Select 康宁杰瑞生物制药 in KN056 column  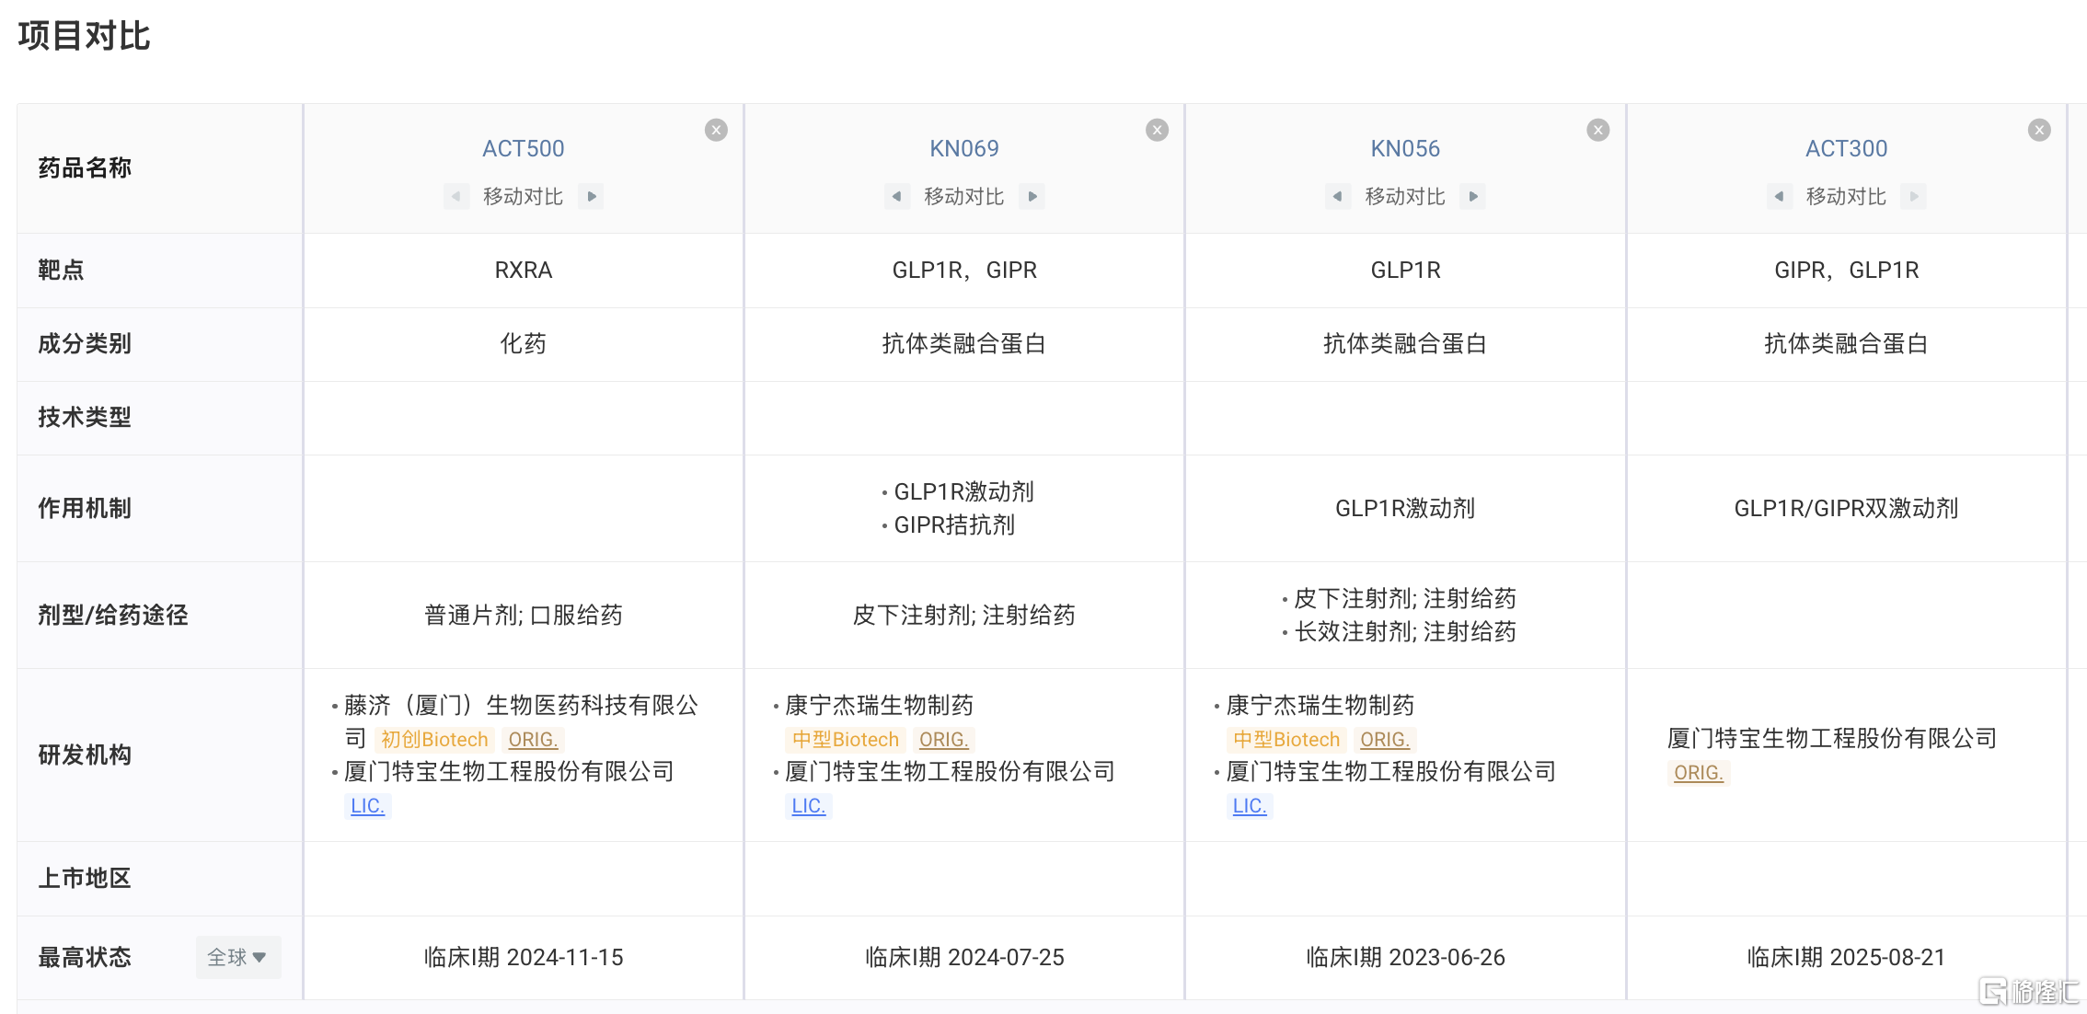[1320, 705]
